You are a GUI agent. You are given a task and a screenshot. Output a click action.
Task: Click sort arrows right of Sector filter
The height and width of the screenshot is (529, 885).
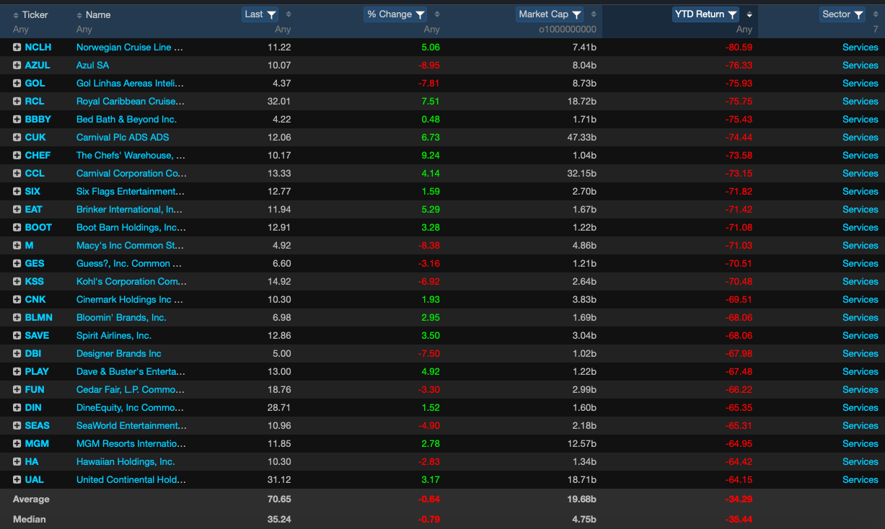876,14
